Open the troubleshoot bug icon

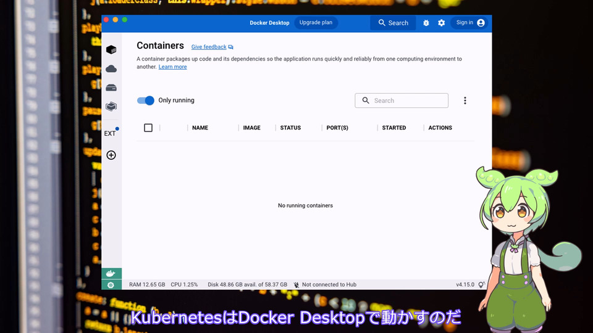[426, 23]
